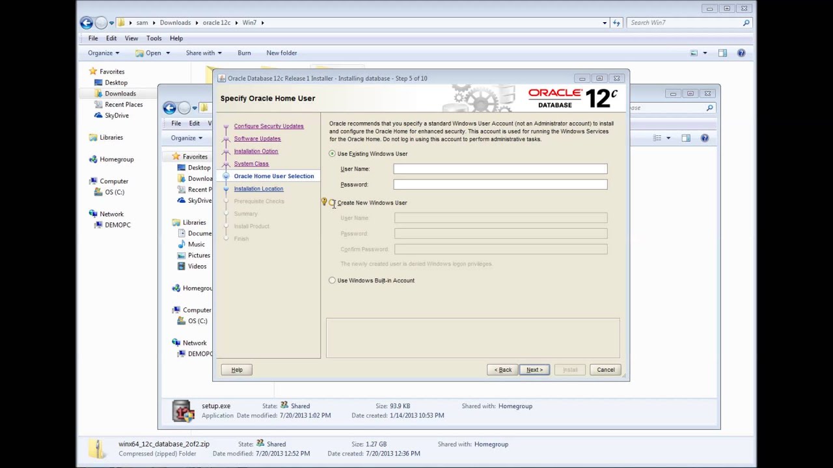Open Computer in outer navigation pane

click(x=114, y=181)
